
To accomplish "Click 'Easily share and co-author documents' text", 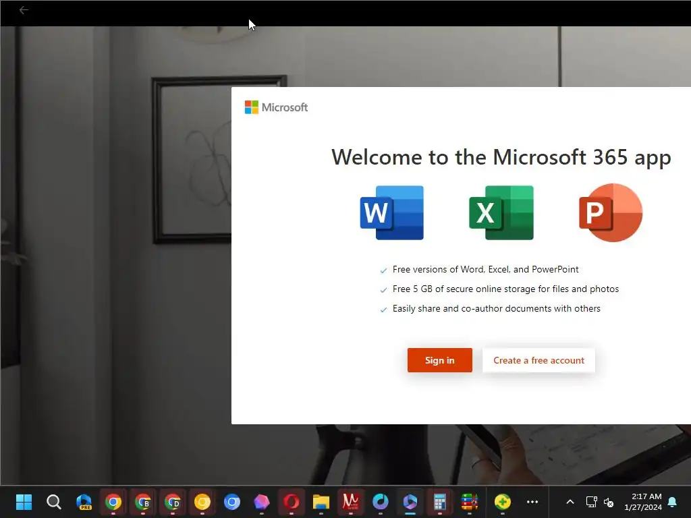I will [x=497, y=308].
